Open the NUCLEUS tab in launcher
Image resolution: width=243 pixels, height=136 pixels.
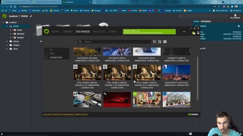(99, 32)
